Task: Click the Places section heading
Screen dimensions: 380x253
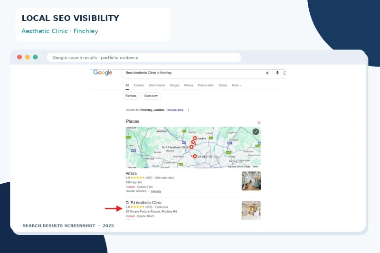Action: [133, 122]
